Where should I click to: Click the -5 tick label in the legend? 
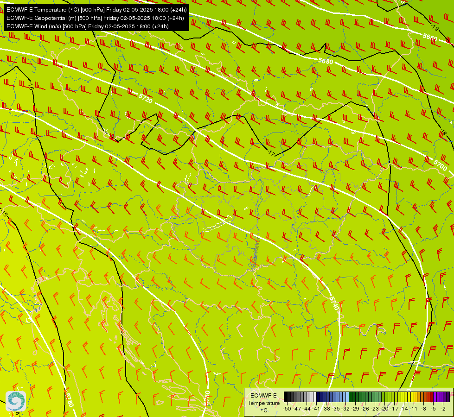point(433,409)
